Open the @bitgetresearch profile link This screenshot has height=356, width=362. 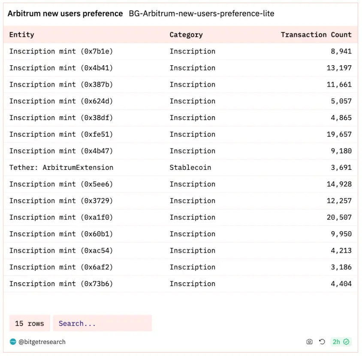point(42,342)
